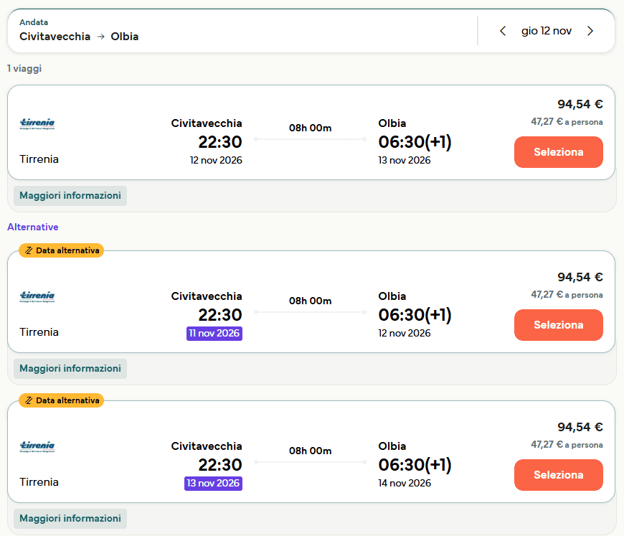Screen dimensions: 624x536
Task: Click Tirrenia logo on 13 nov alternative
Action: pos(37,446)
